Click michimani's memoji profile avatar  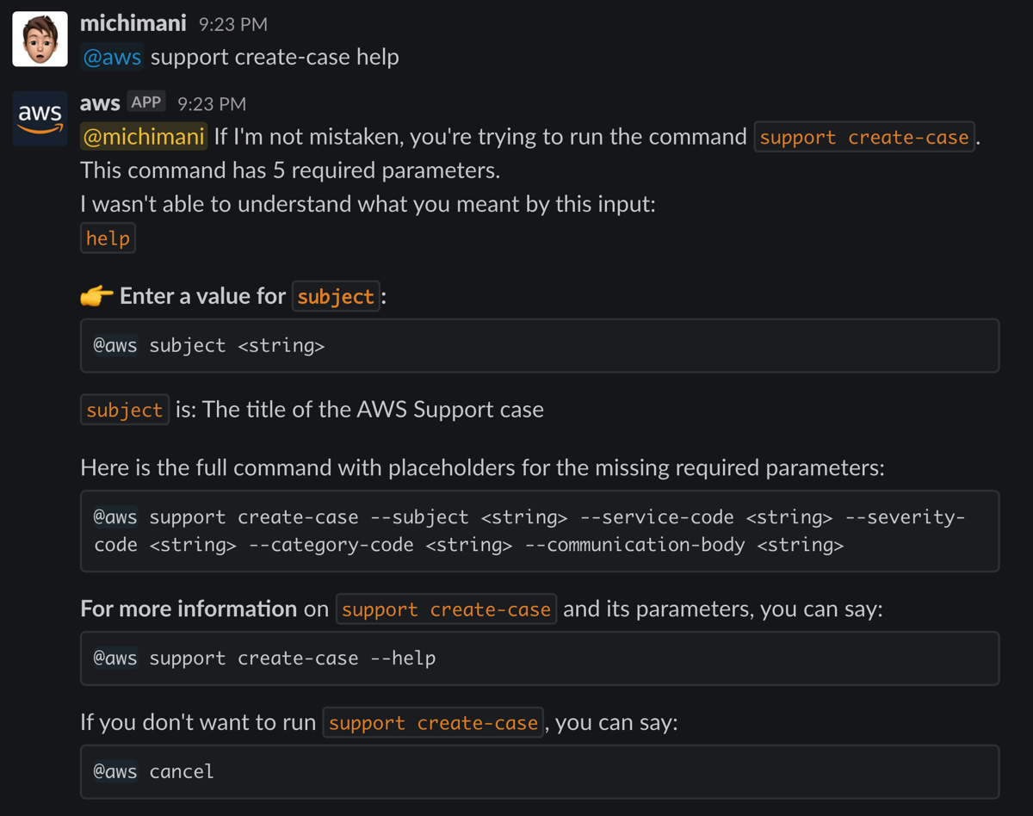39,38
